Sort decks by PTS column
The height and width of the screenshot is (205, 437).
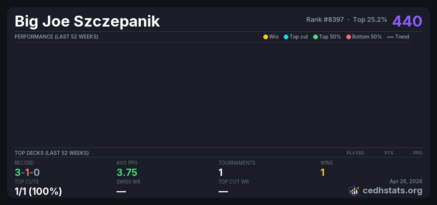(x=389, y=153)
